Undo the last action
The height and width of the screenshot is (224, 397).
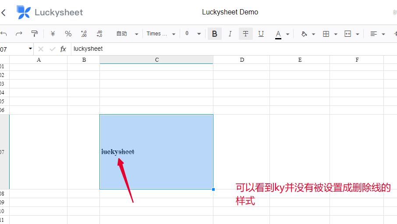pyautogui.click(x=4, y=34)
